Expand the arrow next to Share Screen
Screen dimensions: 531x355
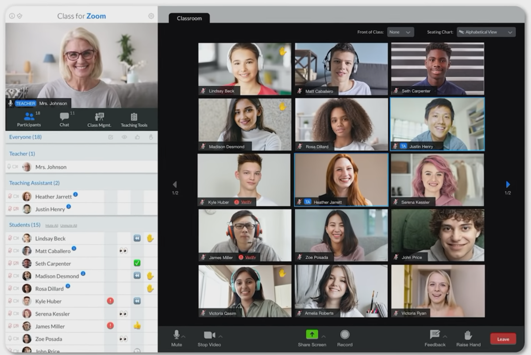coord(323,336)
